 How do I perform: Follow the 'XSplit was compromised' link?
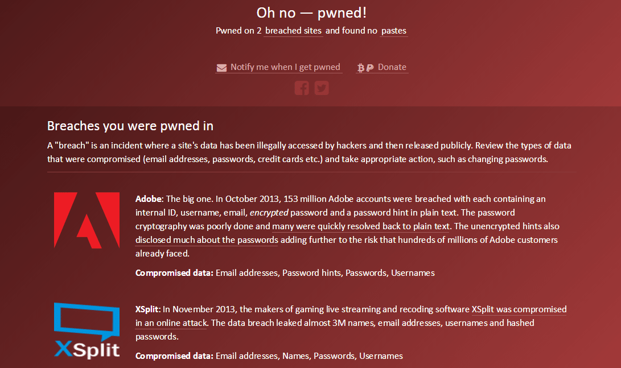(519, 309)
